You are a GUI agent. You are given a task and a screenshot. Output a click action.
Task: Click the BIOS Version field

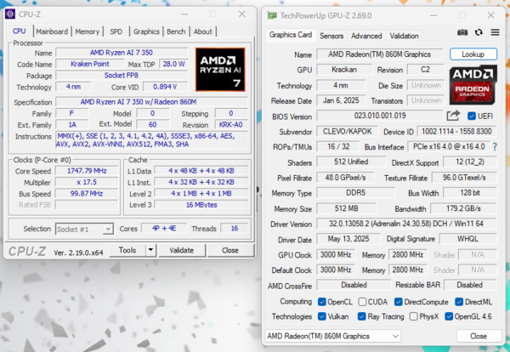380,116
